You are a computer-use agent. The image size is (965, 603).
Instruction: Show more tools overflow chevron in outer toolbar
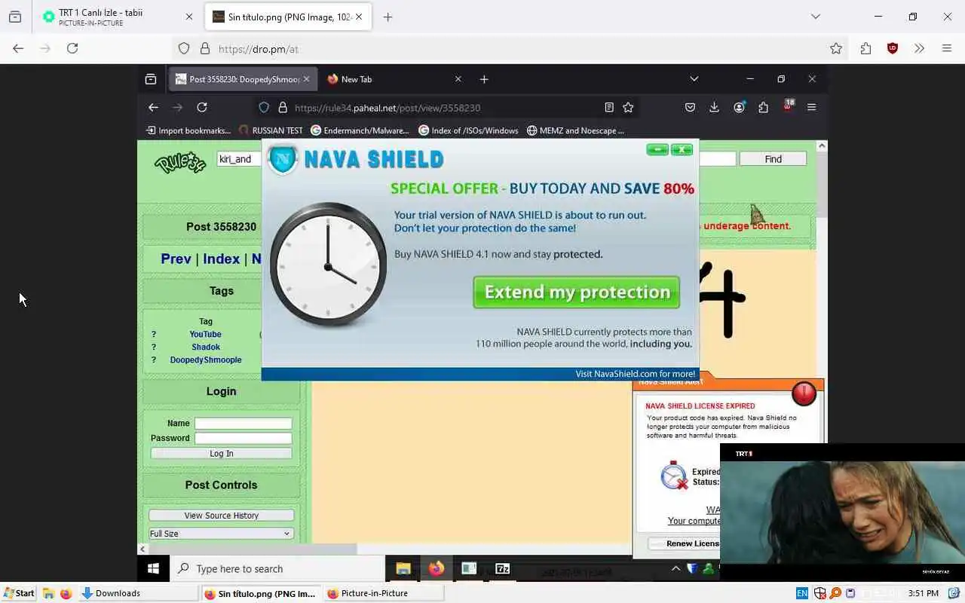click(x=919, y=48)
